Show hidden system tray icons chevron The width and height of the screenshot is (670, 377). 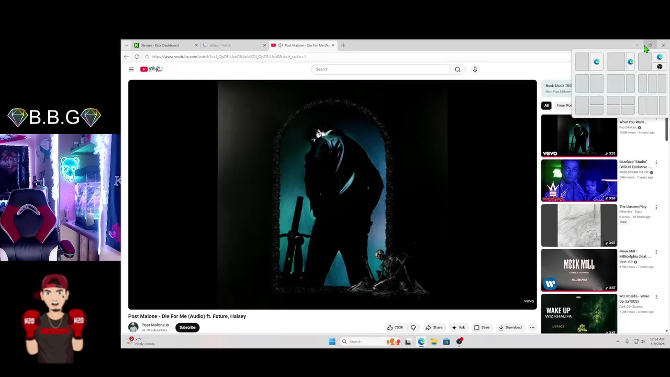pyautogui.click(x=618, y=341)
